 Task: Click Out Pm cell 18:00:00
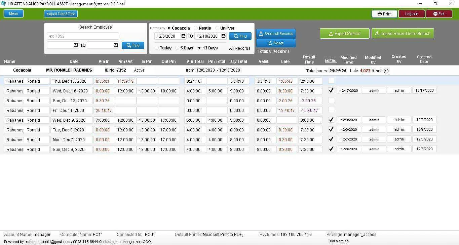(169, 91)
